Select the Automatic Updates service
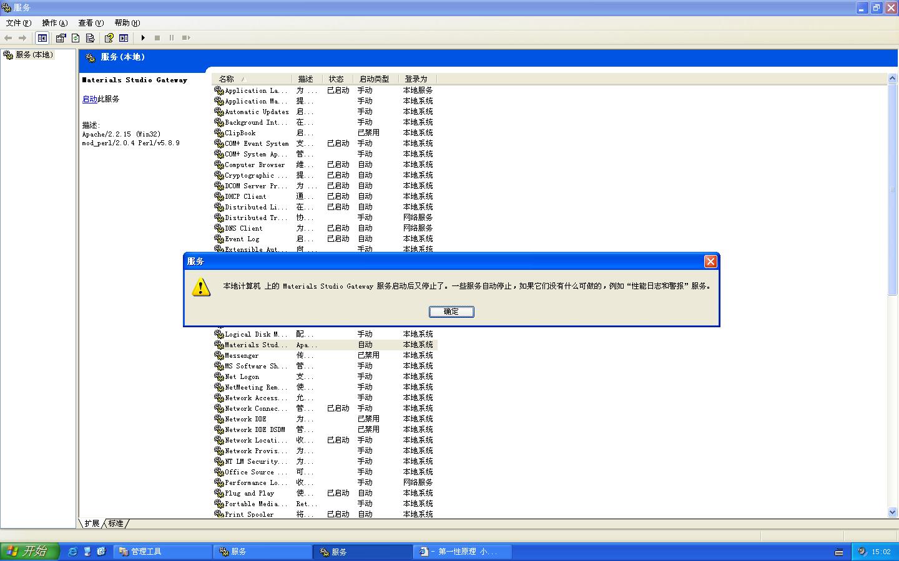Viewport: 899px width, 561px height. [325, 112]
